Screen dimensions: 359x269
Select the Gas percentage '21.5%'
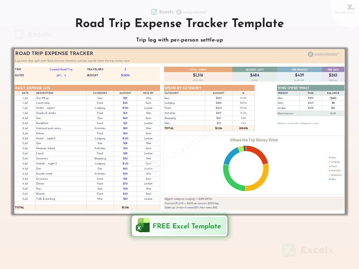pyautogui.click(x=244, y=98)
